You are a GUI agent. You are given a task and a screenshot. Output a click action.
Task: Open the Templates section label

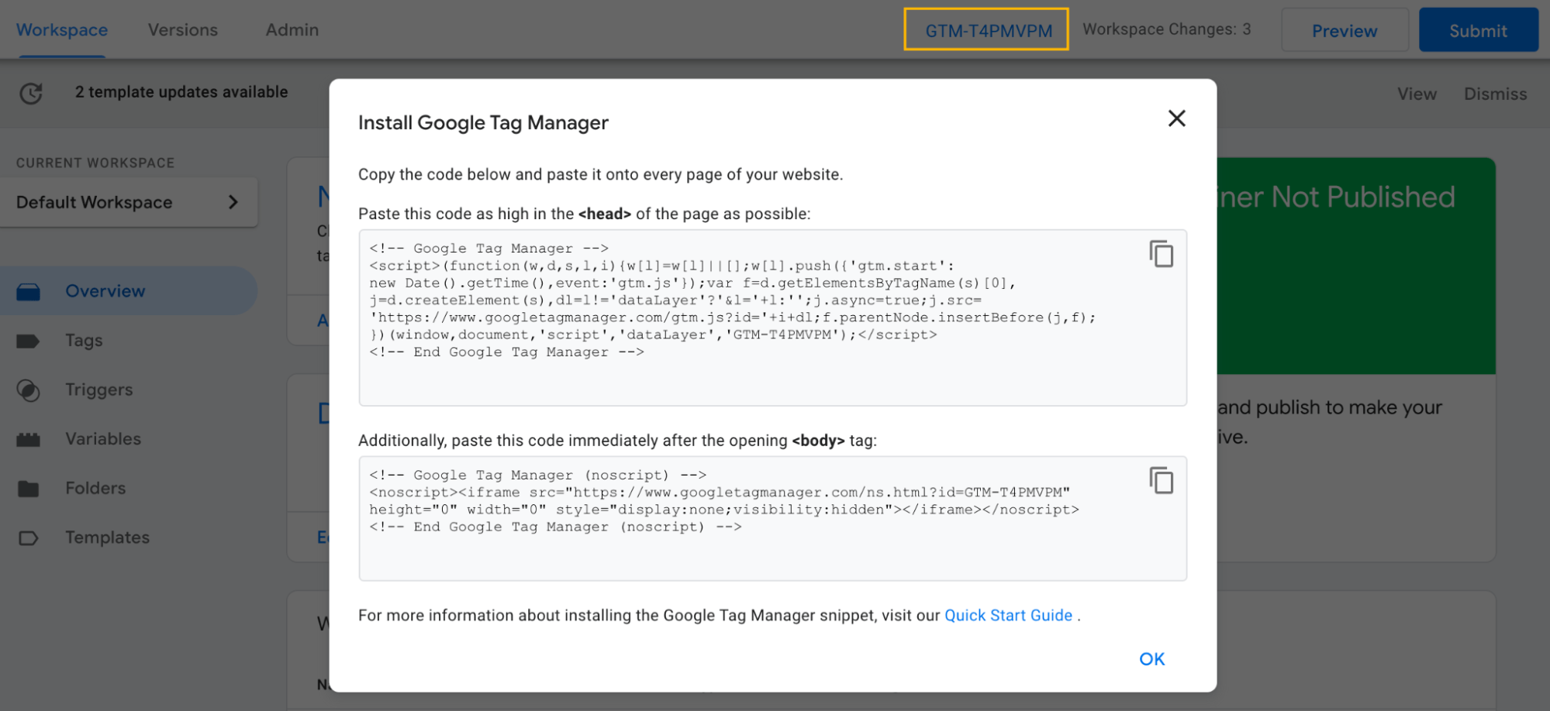tap(108, 538)
